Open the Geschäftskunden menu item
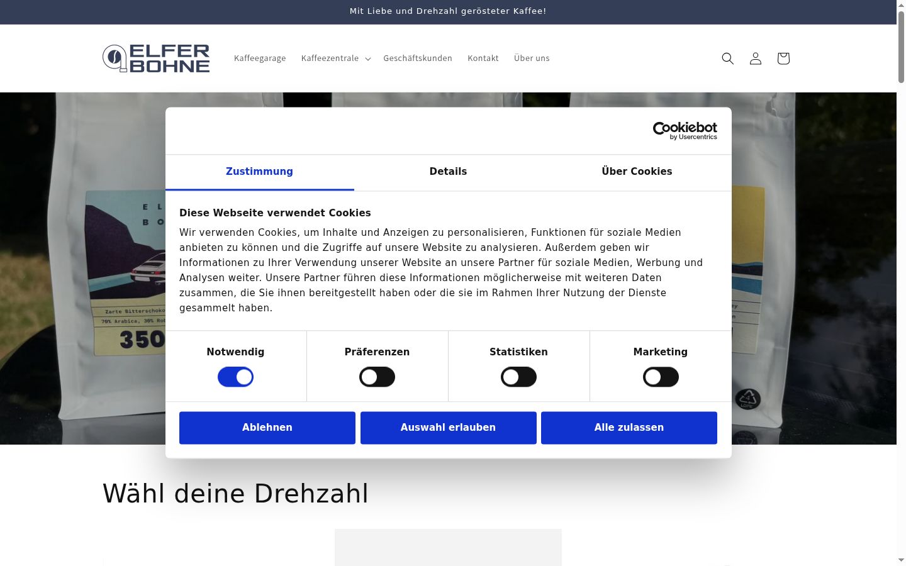The width and height of the screenshot is (906, 566). click(x=418, y=58)
